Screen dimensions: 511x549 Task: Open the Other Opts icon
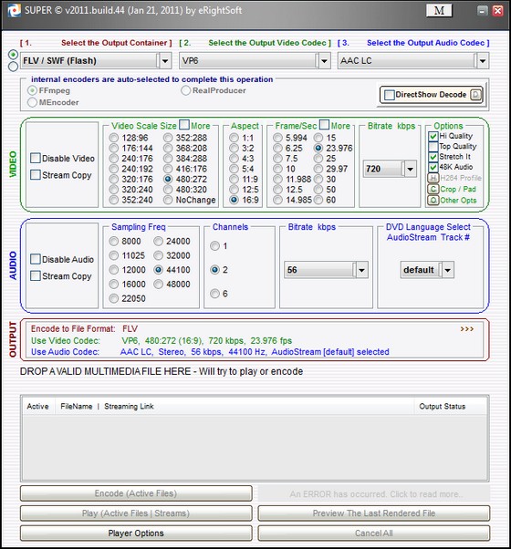pos(433,201)
